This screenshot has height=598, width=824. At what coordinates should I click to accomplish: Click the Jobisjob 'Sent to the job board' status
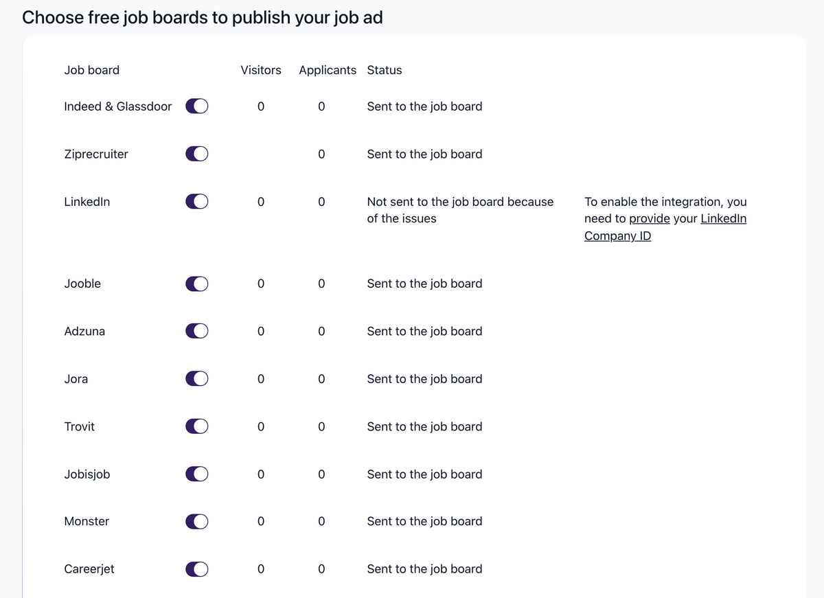424,474
